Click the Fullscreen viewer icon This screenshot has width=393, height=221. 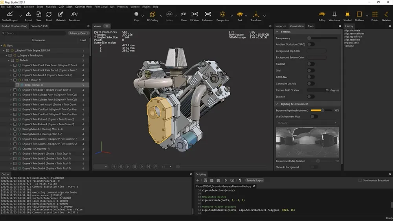208,16
